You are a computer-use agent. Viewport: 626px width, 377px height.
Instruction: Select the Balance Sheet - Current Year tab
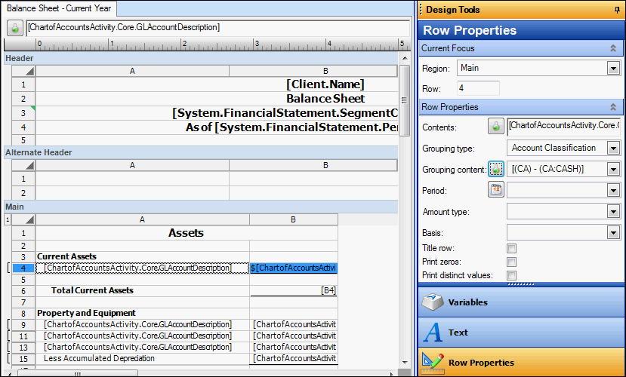pos(59,8)
